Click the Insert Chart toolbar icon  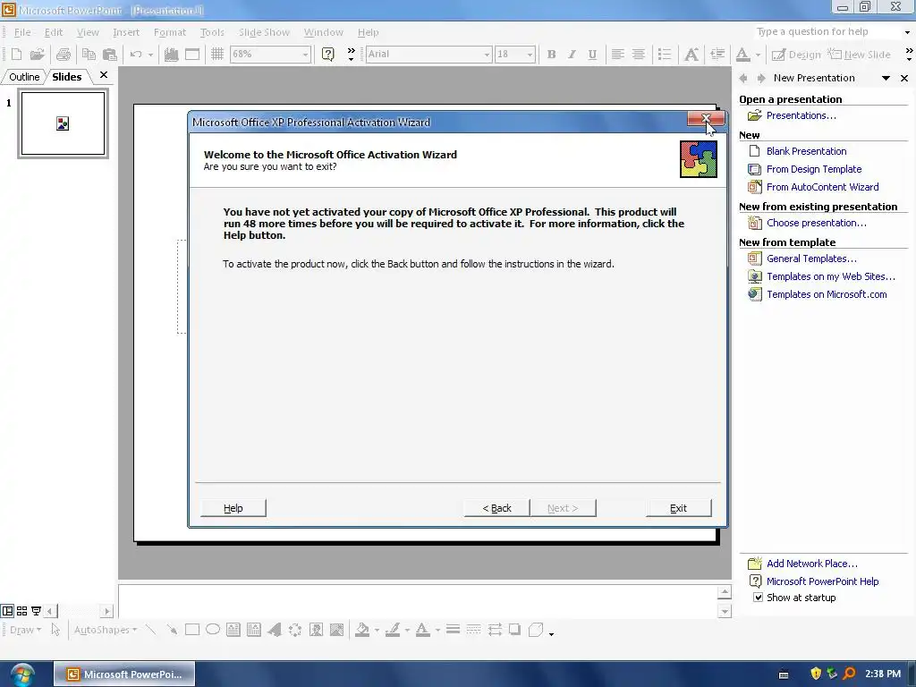(171, 55)
